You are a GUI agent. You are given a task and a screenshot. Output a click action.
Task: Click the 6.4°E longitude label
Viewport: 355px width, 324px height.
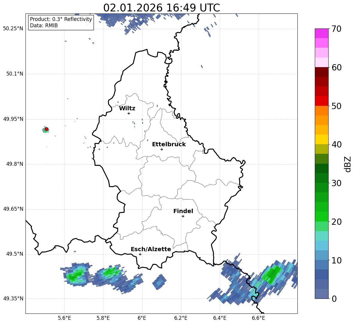point(219,318)
